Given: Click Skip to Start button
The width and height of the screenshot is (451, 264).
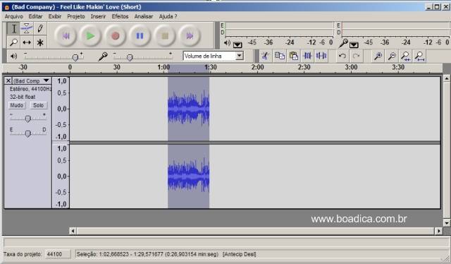Looking at the screenshot, I should tap(66, 36).
